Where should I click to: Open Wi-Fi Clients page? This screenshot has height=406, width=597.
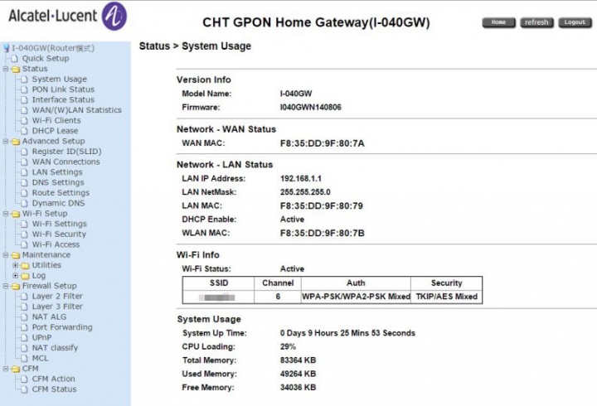(56, 120)
